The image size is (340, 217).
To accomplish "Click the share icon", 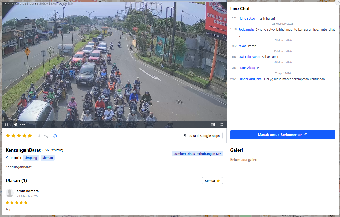I will pos(46,136).
